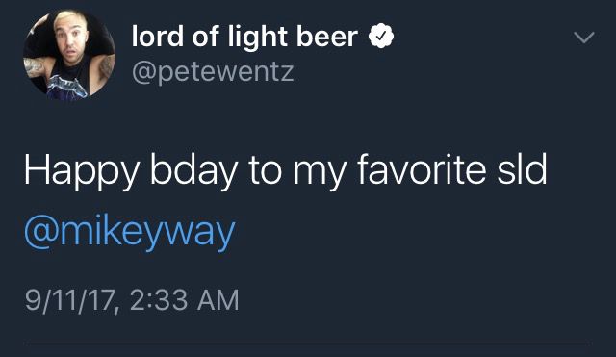Click the '9/11/17' date in timestamp

click(x=70, y=301)
